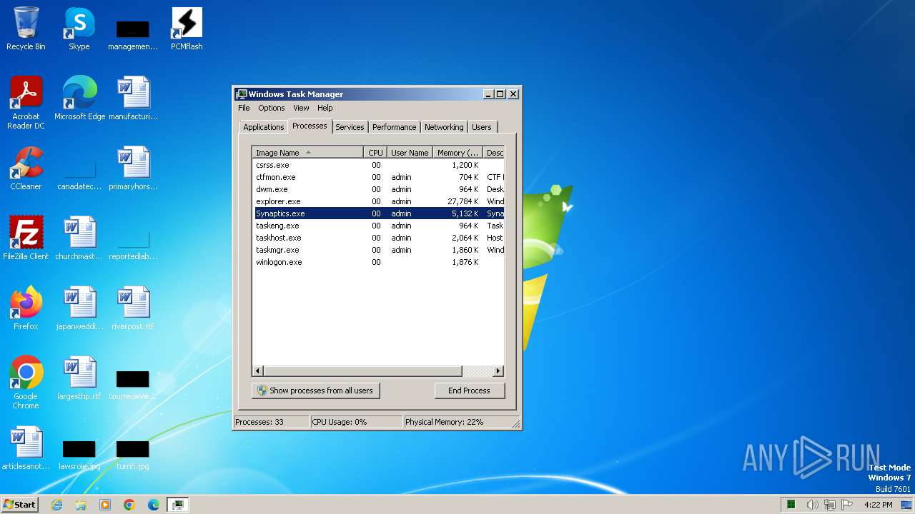Viewport: 915px width, 514px height.
Task: Select the explorer.exe process row
Action: [x=379, y=201]
